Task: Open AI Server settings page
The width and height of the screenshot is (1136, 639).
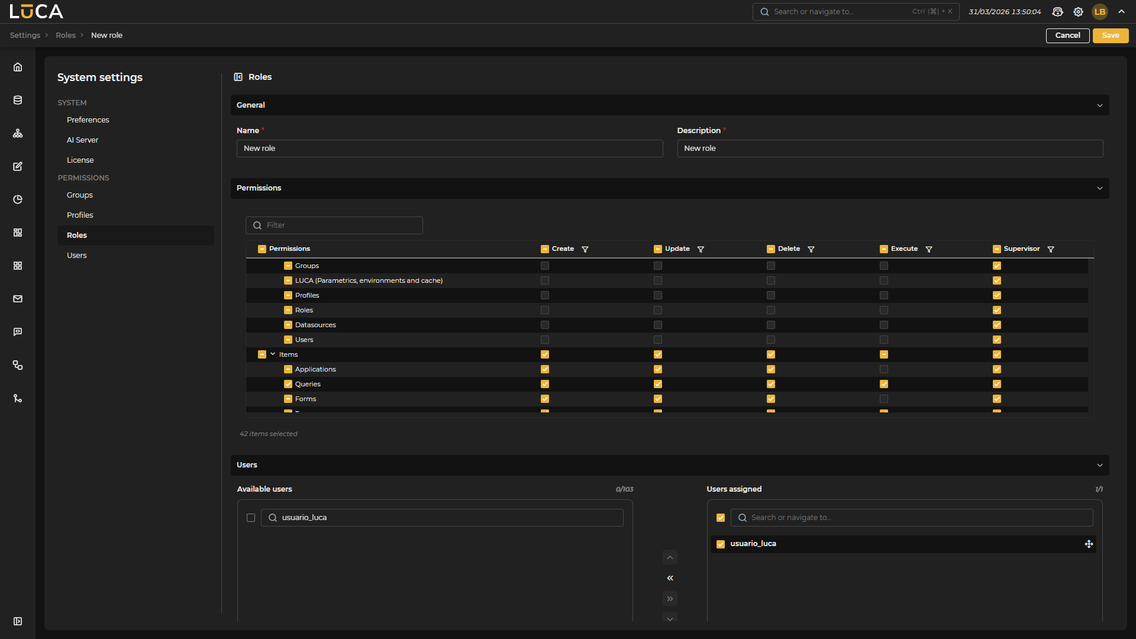Action: [82, 140]
